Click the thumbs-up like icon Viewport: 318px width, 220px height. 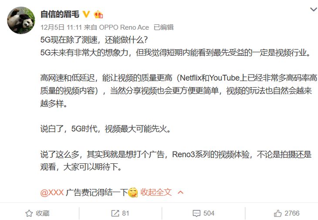click(277, 213)
